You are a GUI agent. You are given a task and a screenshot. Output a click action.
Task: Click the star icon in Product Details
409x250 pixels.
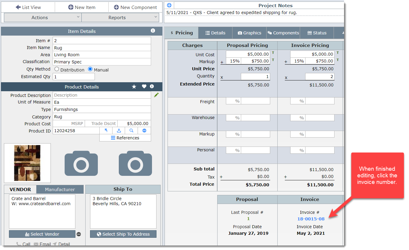pyautogui.click(x=134, y=87)
